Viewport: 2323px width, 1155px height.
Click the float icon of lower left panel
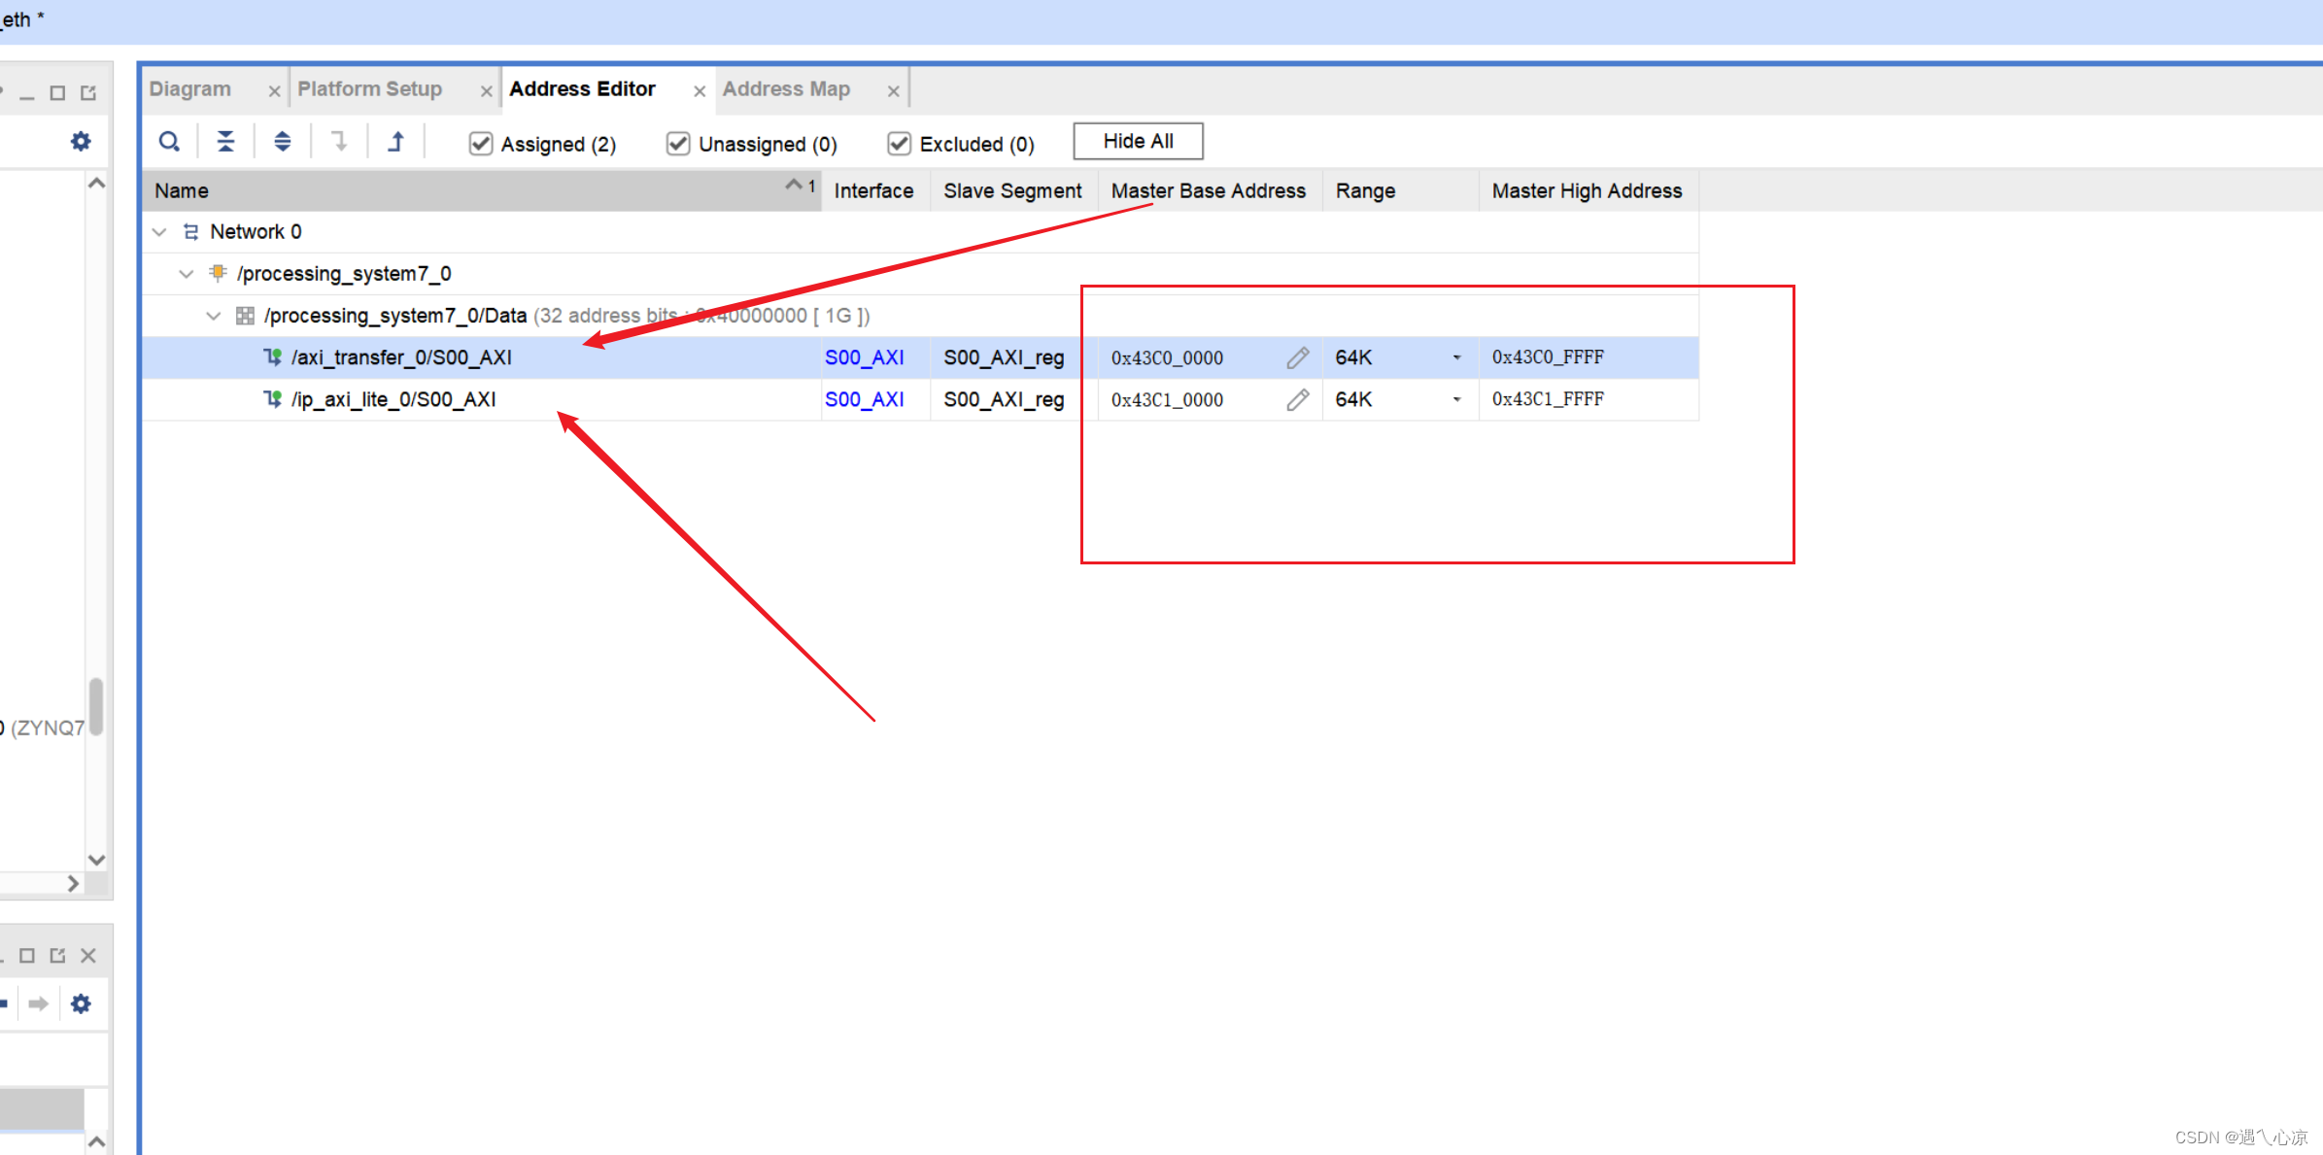pos(57,956)
